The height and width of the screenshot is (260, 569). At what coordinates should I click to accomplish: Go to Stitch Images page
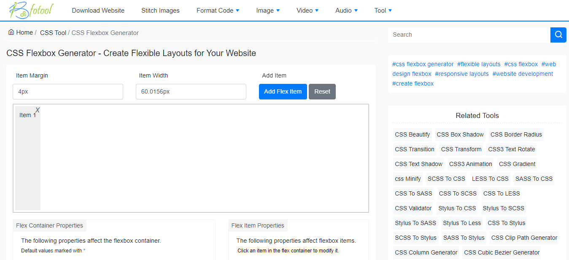[x=160, y=11]
